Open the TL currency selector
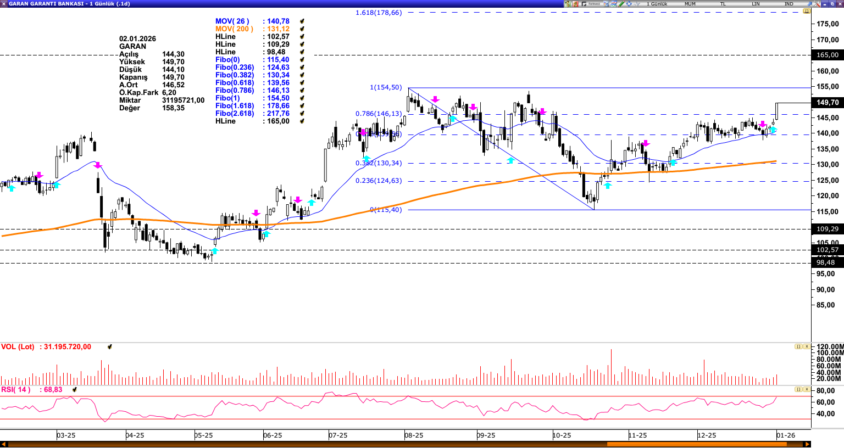The image size is (844, 448). (x=723, y=4)
